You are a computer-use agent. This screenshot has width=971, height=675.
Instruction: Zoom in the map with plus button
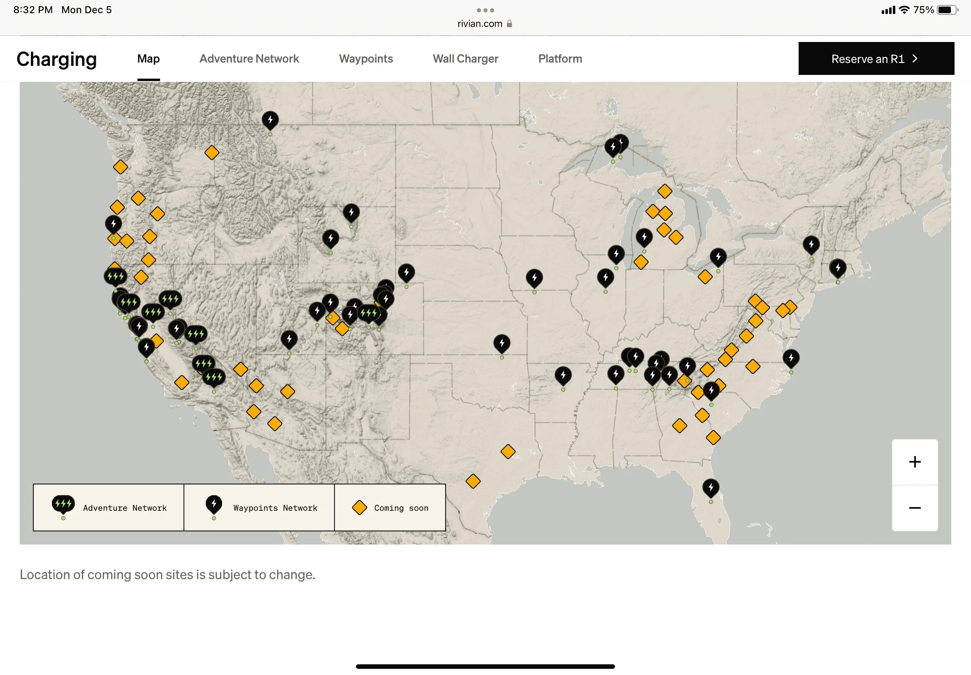[x=914, y=461]
